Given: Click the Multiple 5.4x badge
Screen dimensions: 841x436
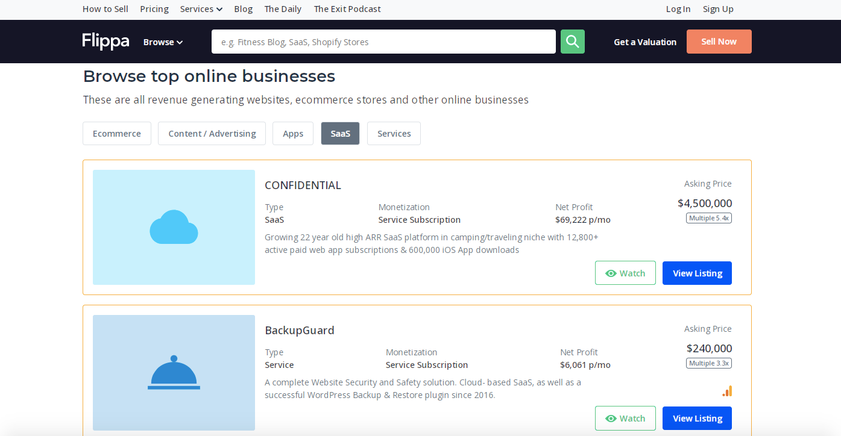Looking at the screenshot, I should (x=709, y=218).
